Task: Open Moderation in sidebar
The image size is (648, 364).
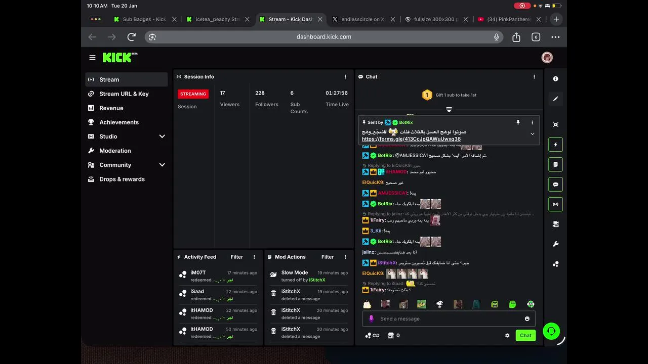Action: [x=127, y=151]
